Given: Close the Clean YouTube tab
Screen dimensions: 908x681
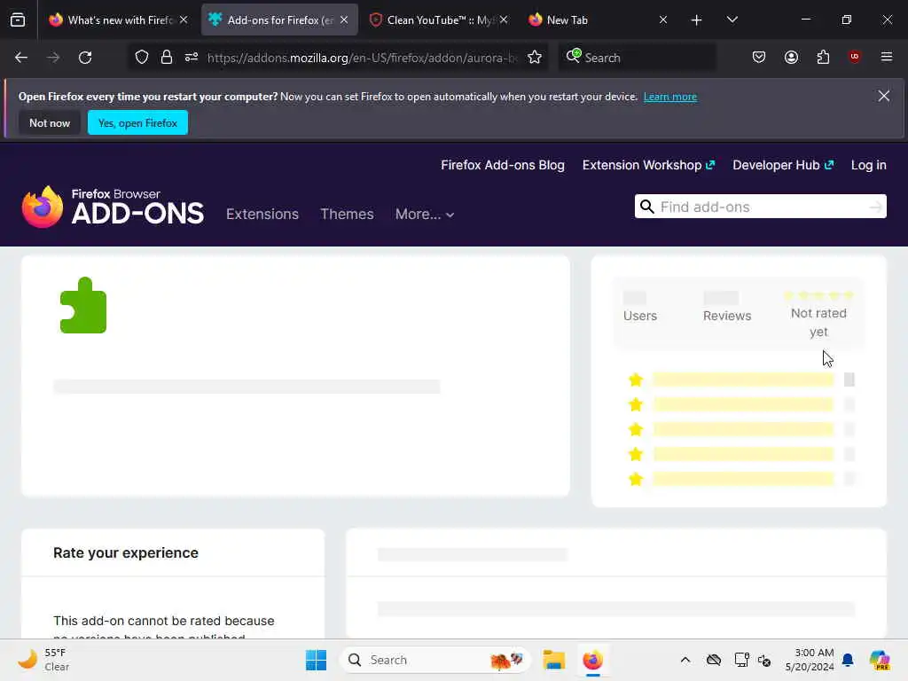Looking at the screenshot, I should pyautogui.click(x=504, y=20).
